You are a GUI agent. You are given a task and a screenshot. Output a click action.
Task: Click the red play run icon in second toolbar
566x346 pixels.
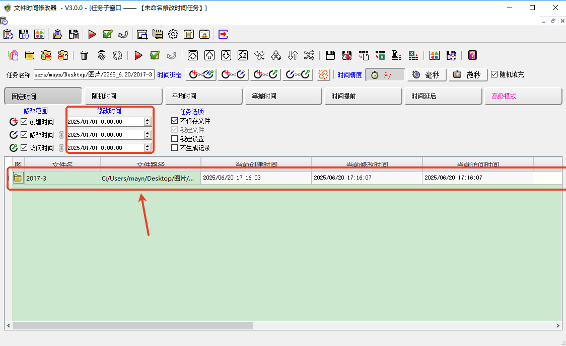pos(138,55)
